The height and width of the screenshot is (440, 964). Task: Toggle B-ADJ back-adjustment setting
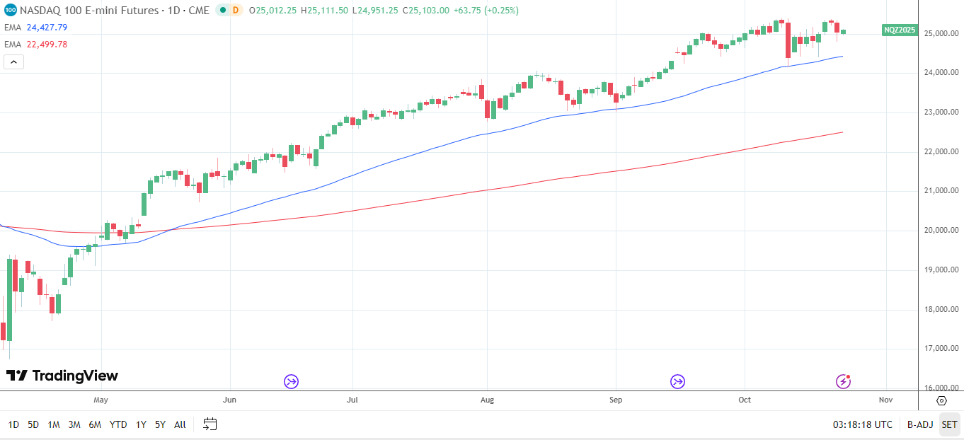920,424
